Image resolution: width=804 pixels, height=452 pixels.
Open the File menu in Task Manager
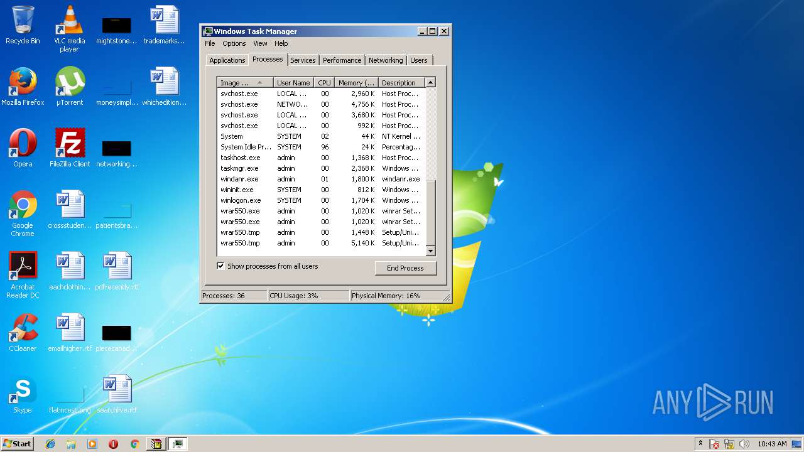(210, 43)
